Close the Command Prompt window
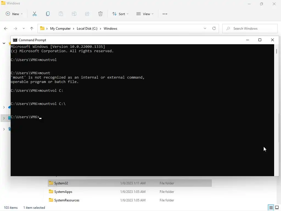The image size is (281, 211). tap(272, 40)
